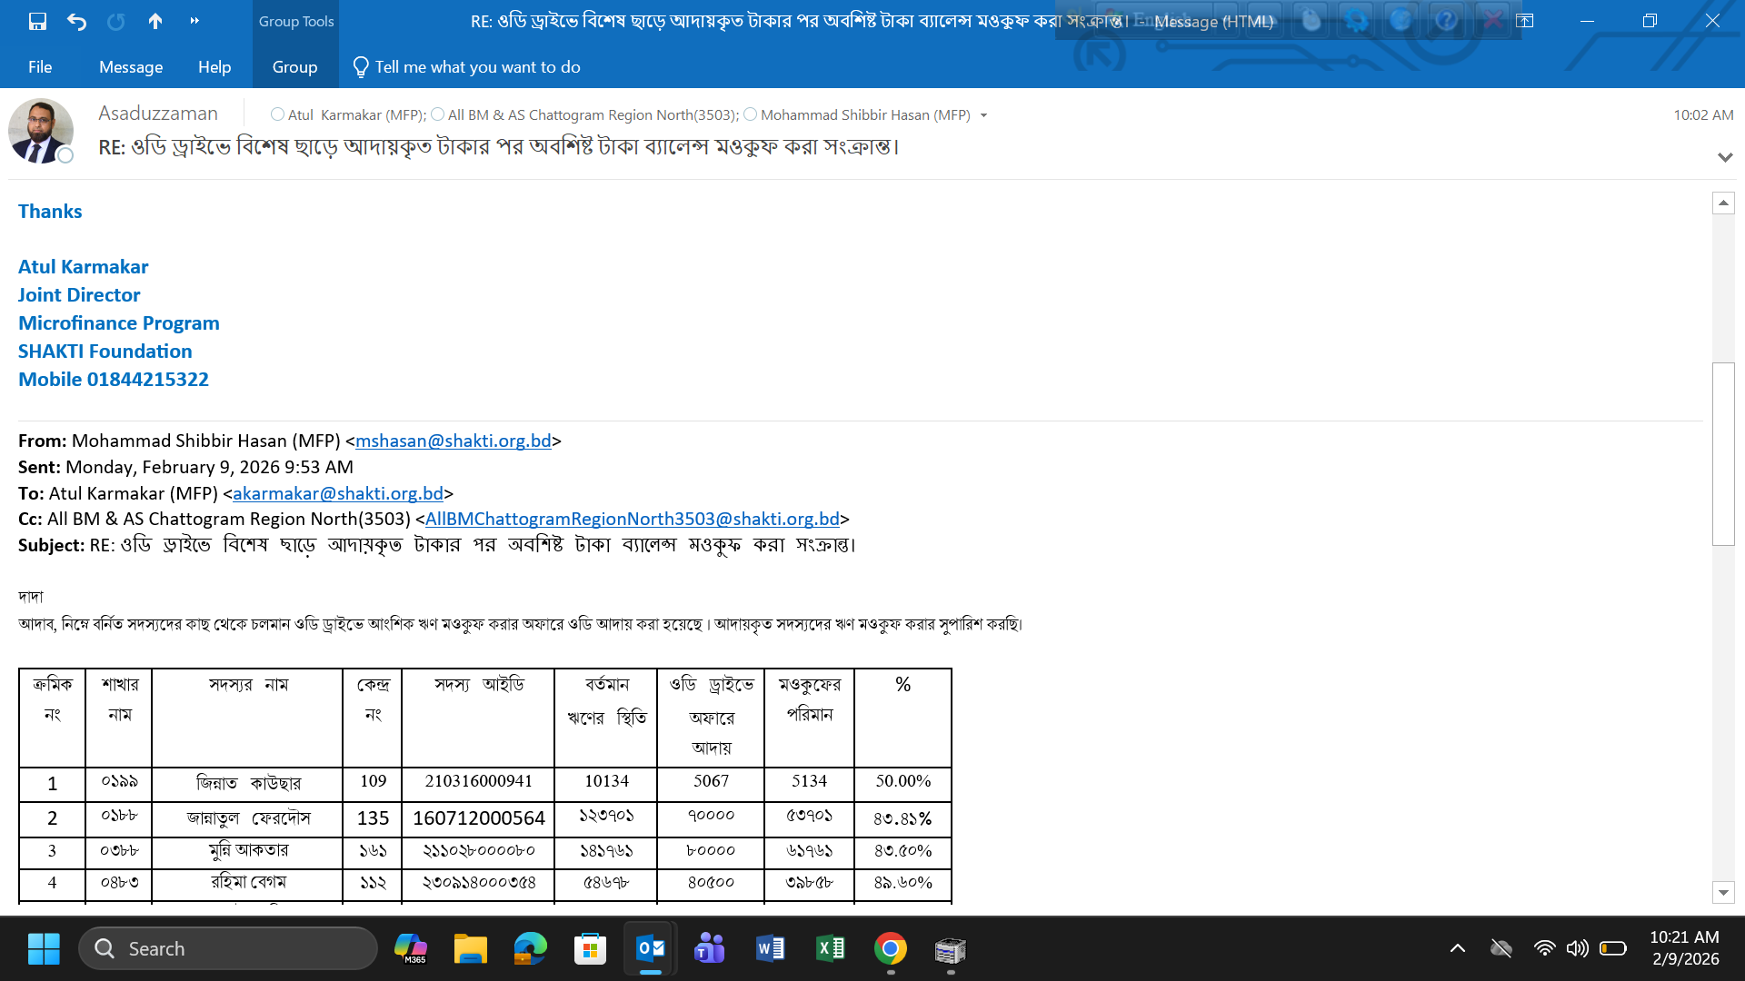Click the blue gear icon on floating toolbar
The width and height of the screenshot is (1745, 981).
tap(1356, 20)
